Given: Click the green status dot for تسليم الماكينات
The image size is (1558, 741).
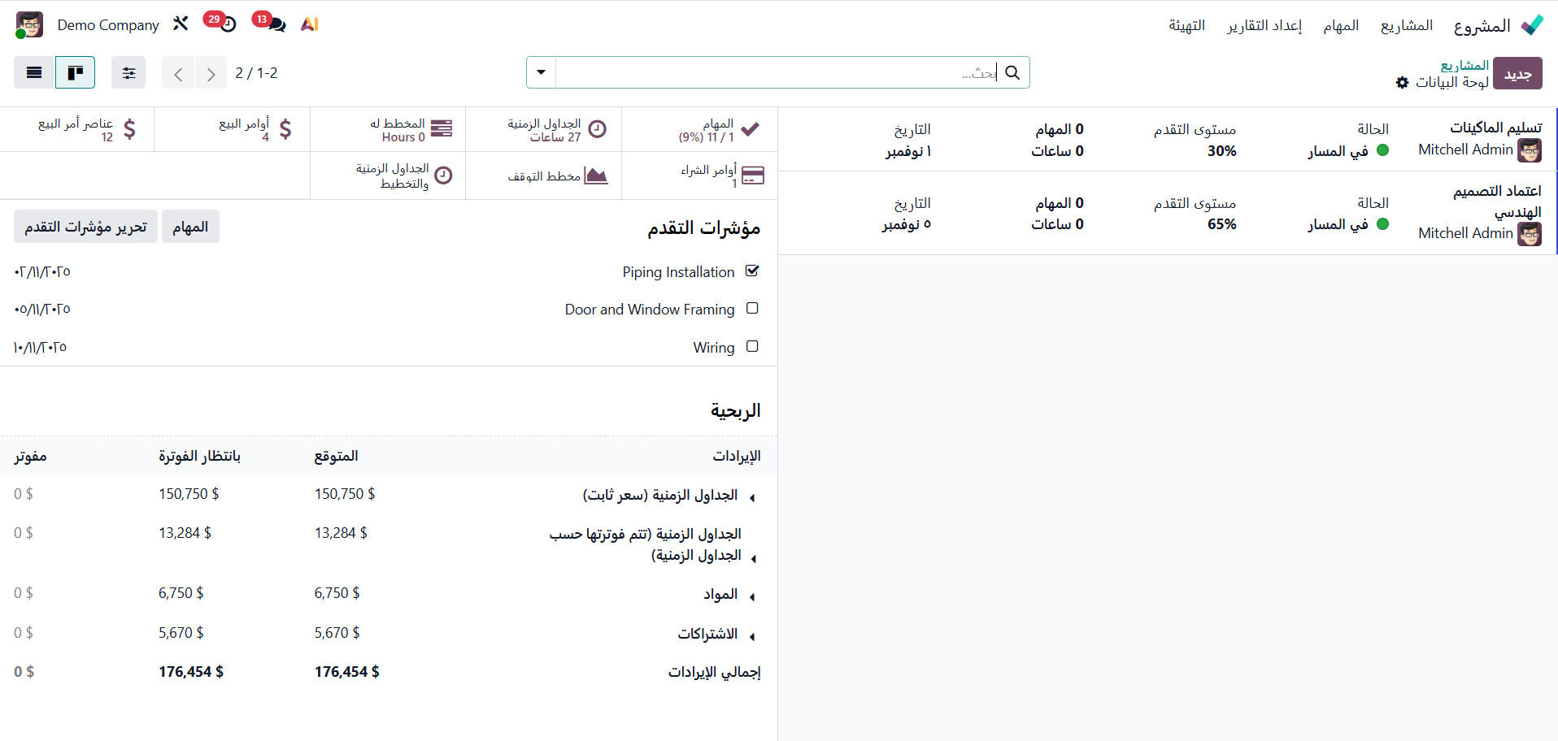Looking at the screenshot, I should pyautogui.click(x=1382, y=150).
